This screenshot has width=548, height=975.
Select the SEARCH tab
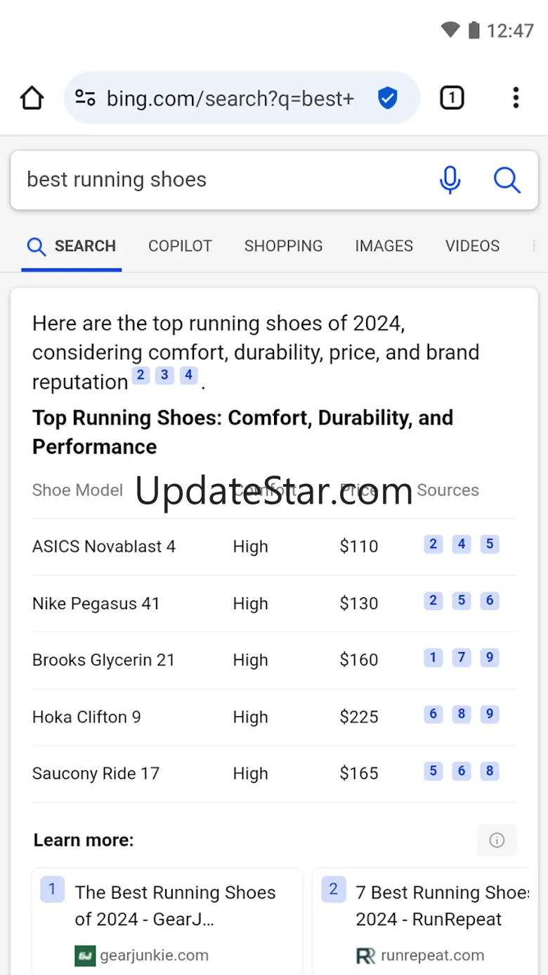coord(72,246)
